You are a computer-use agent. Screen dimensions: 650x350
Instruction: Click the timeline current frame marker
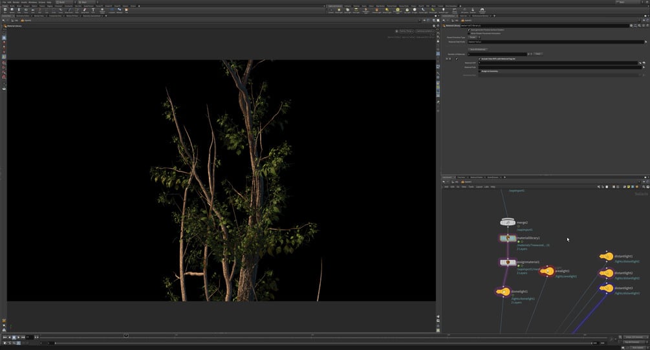tap(126, 336)
